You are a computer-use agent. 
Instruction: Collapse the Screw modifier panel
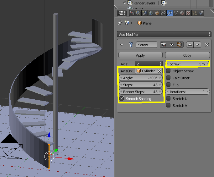point(122,45)
